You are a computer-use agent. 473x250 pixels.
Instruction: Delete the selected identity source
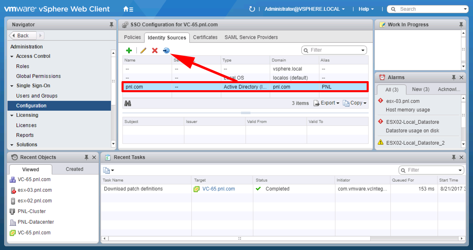pyautogui.click(x=155, y=50)
